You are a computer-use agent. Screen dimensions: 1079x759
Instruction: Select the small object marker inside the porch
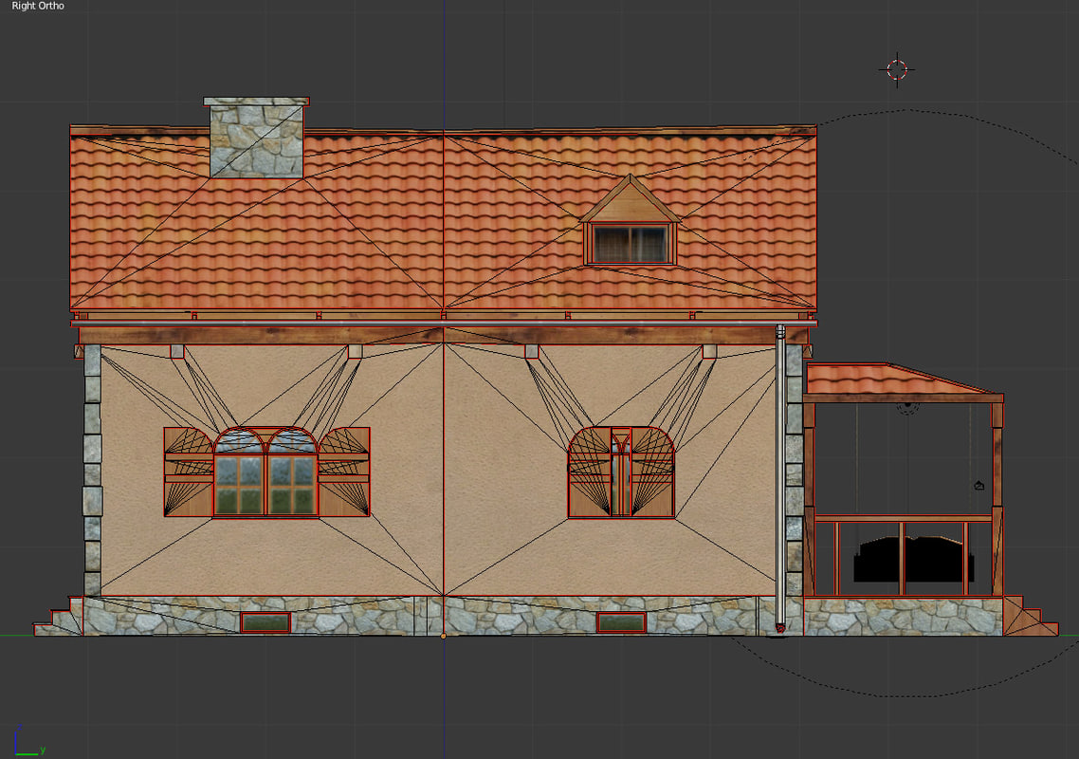[978, 486]
